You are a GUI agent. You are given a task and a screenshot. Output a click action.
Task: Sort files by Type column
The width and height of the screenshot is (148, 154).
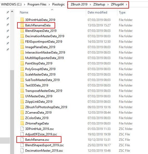click(122, 12)
